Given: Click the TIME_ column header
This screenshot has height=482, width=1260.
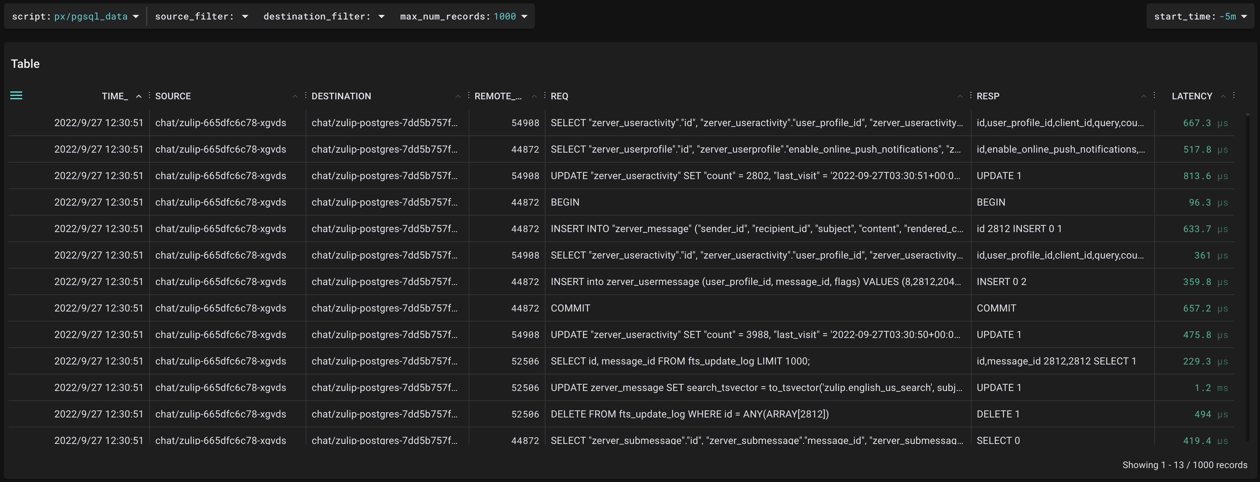Looking at the screenshot, I should [115, 96].
